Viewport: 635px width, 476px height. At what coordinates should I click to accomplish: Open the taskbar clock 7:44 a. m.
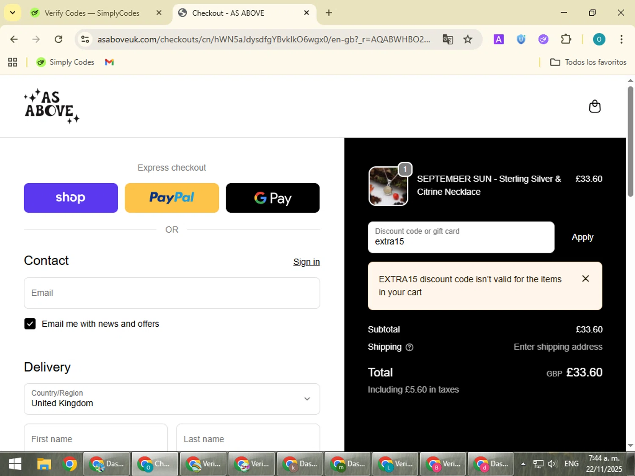pos(604,464)
